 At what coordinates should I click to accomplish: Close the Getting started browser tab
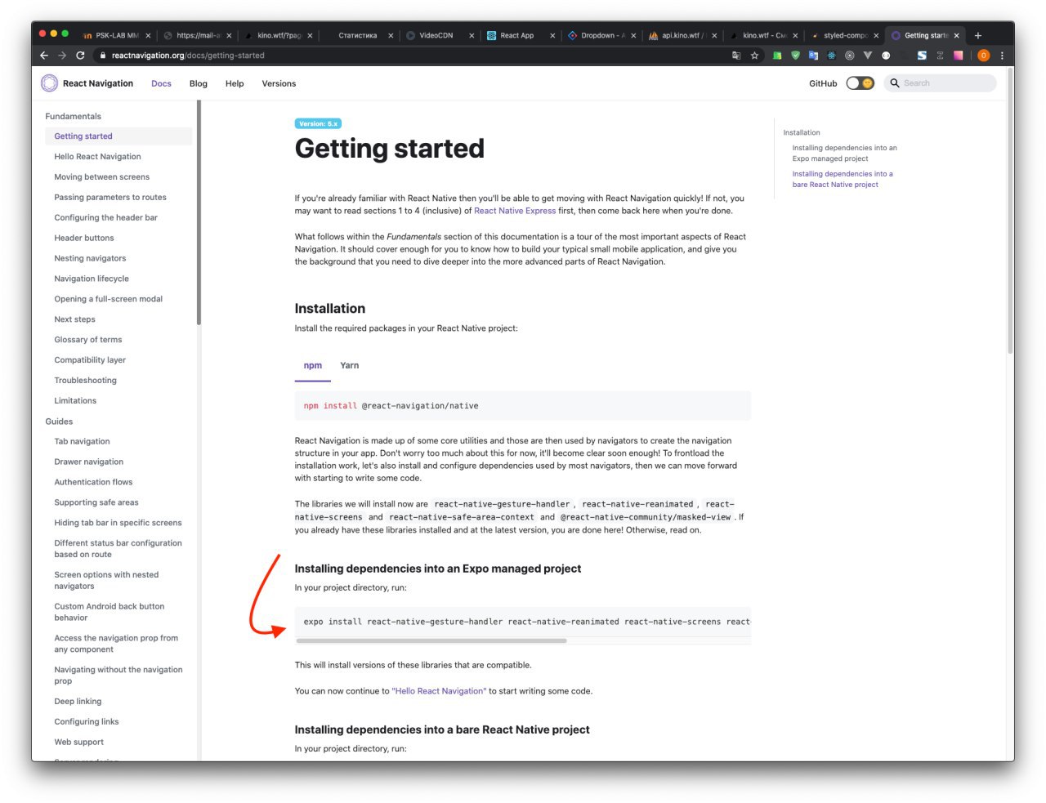click(x=956, y=35)
